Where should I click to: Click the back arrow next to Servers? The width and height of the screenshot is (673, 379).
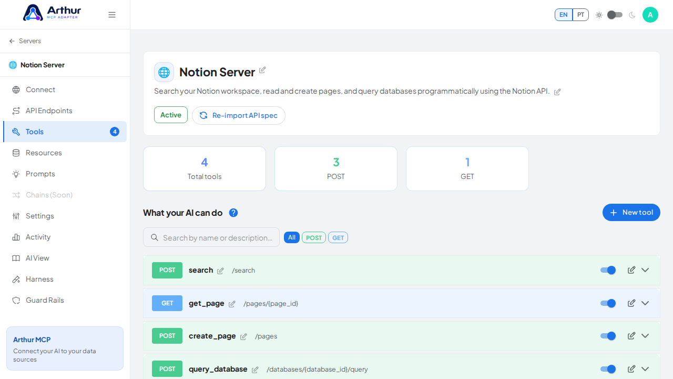tap(12, 41)
